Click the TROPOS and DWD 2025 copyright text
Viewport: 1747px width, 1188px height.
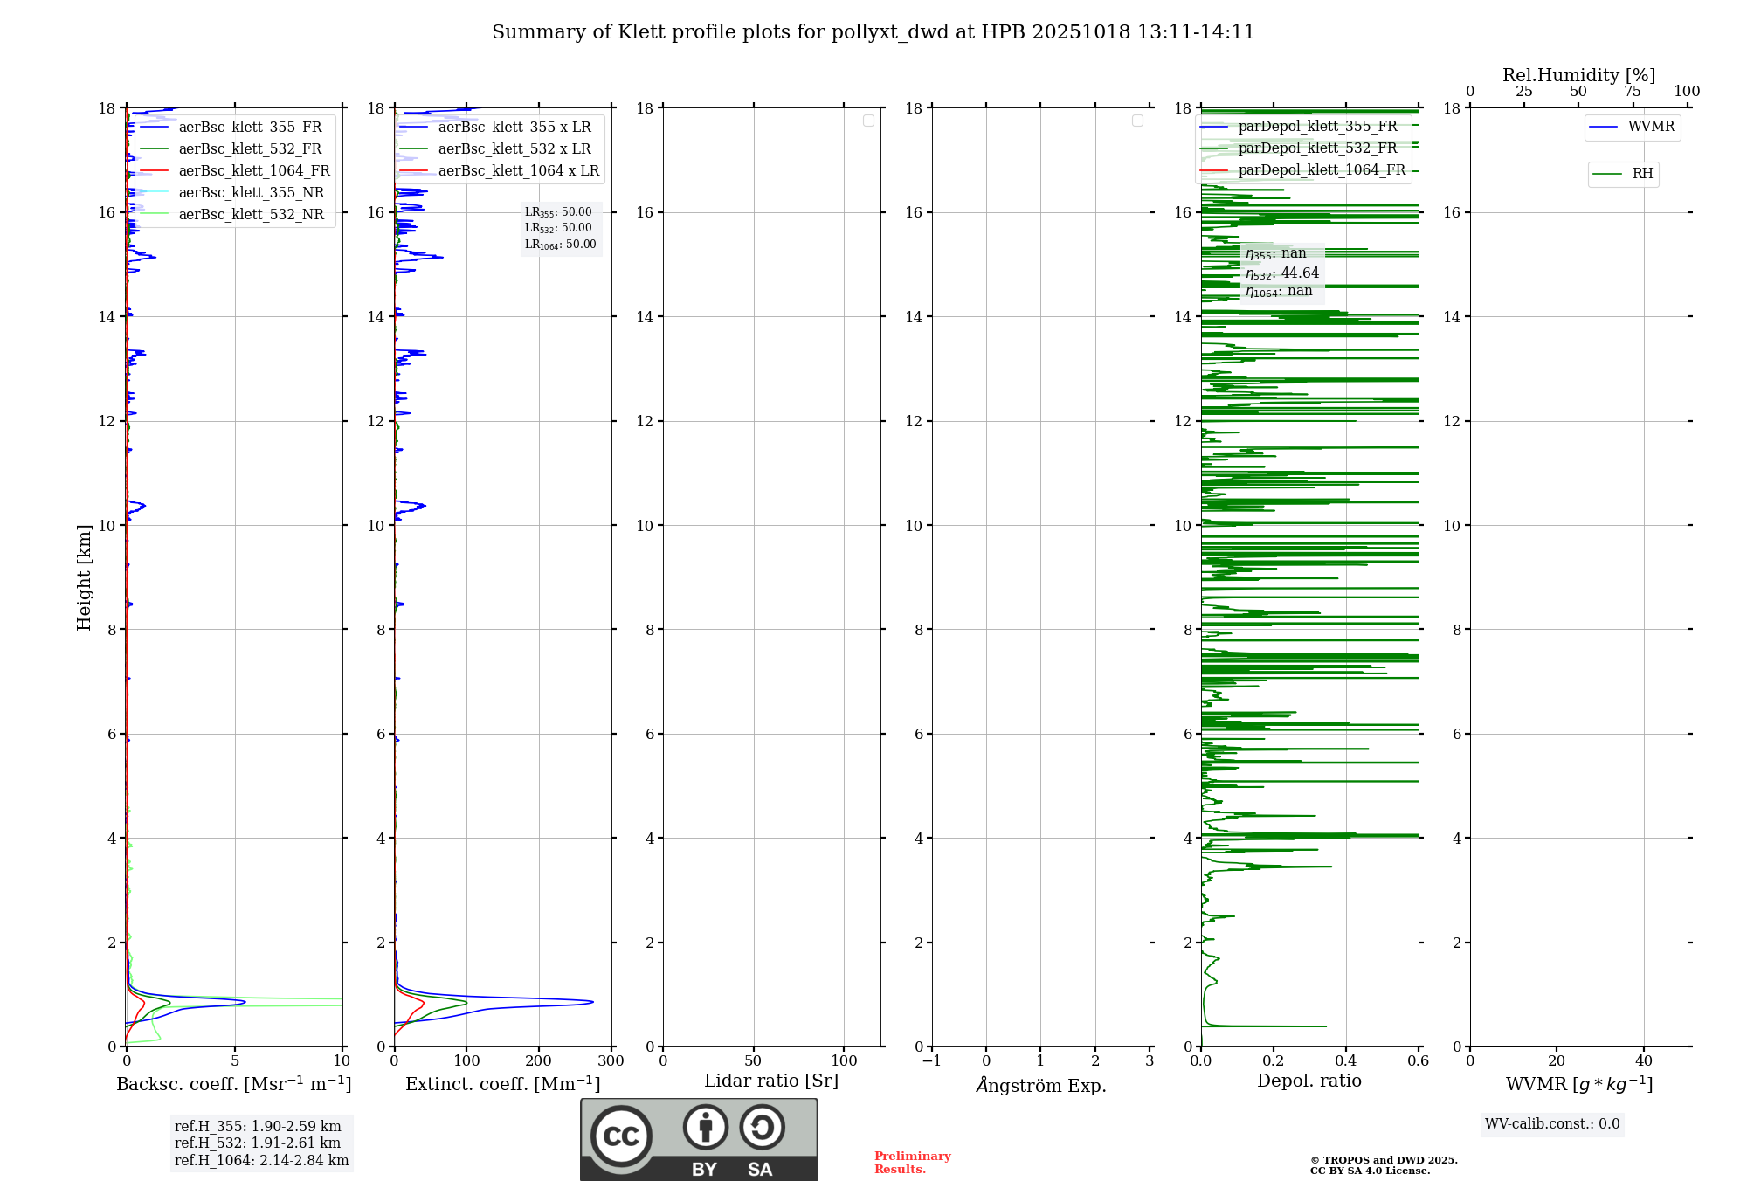[1383, 1160]
